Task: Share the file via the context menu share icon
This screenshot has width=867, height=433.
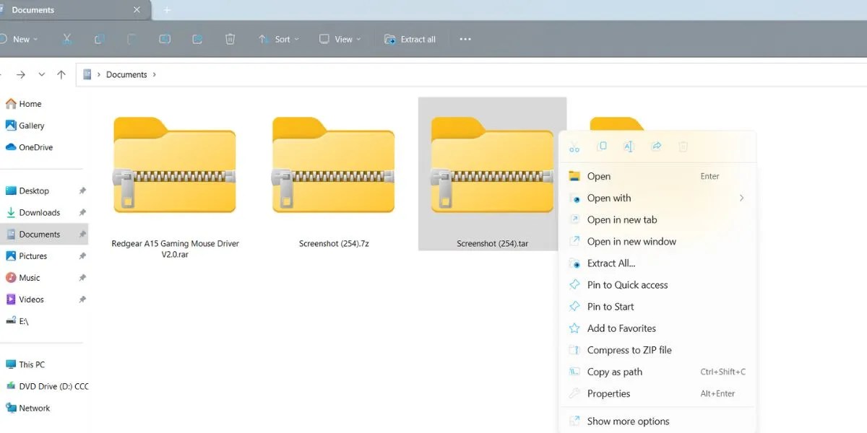Action: click(x=656, y=146)
